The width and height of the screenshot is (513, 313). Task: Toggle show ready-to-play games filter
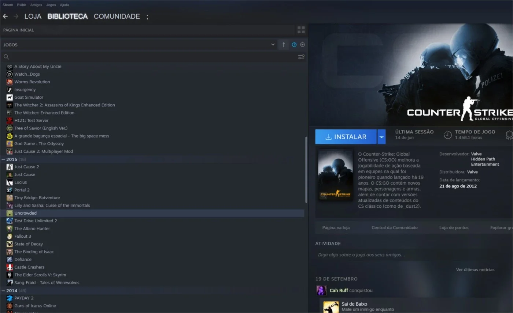tap(302, 45)
